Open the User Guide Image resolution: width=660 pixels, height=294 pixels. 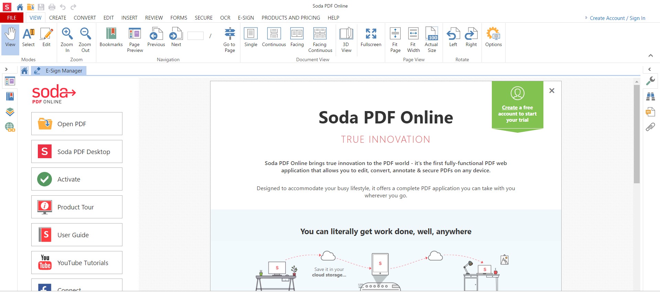tap(77, 235)
